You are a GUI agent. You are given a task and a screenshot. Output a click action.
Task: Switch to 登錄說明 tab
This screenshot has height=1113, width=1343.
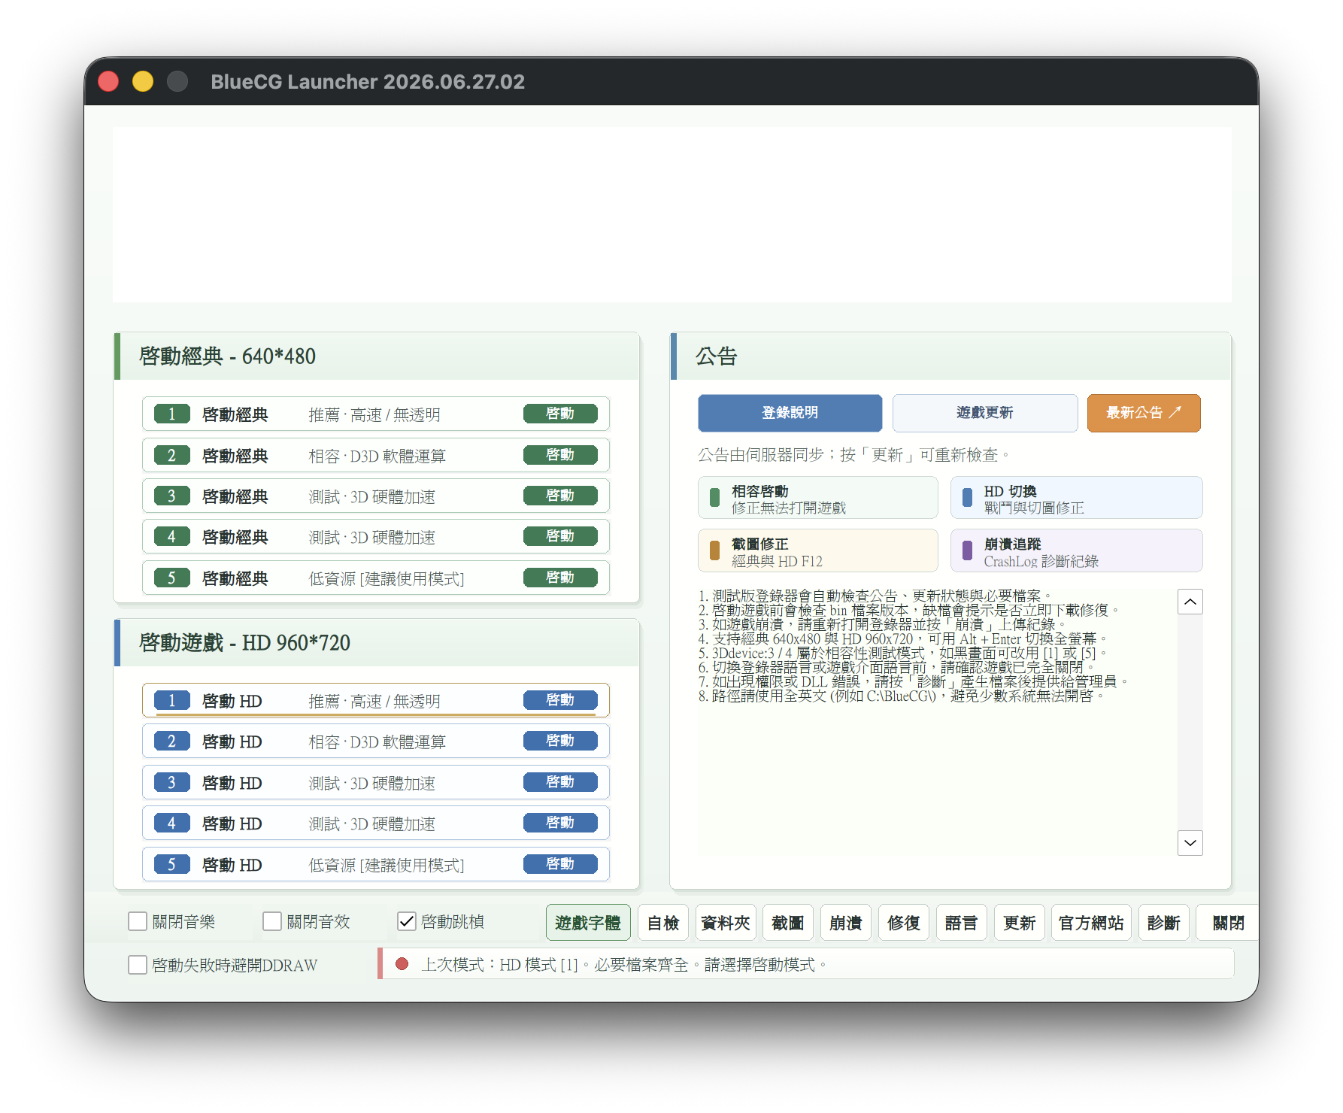[x=790, y=413]
